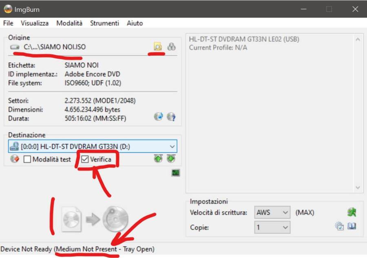Click the image information help disc icon
367x258 pixels.
[x=171, y=117]
